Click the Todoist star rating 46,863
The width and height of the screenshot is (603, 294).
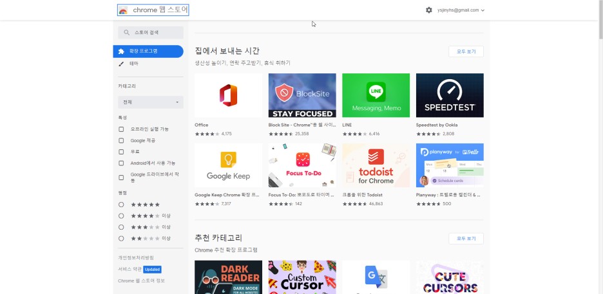click(x=363, y=204)
